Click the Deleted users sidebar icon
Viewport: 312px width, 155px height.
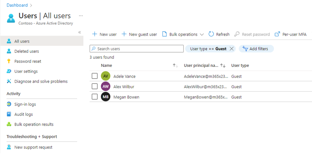click(9, 51)
